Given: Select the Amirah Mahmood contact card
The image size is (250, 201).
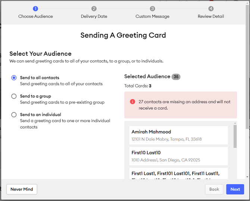Looking at the screenshot, I should click(179, 135).
